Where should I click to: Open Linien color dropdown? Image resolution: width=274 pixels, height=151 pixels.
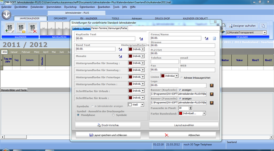pos(176,76)
